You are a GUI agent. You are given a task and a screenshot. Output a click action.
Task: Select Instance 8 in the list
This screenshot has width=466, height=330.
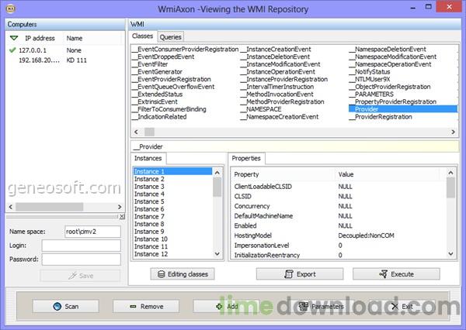click(x=149, y=224)
